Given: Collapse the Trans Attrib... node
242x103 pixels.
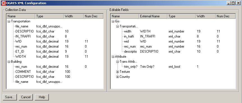Looking at the screenshot, I should pos(118,62).
